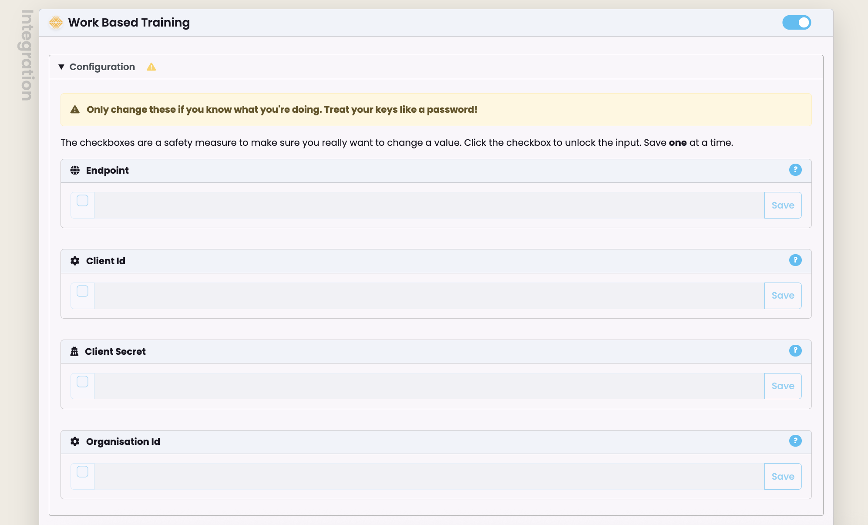Click the globe icon beside Endpoint
This screenshot has width=868, height=525.
75,170
